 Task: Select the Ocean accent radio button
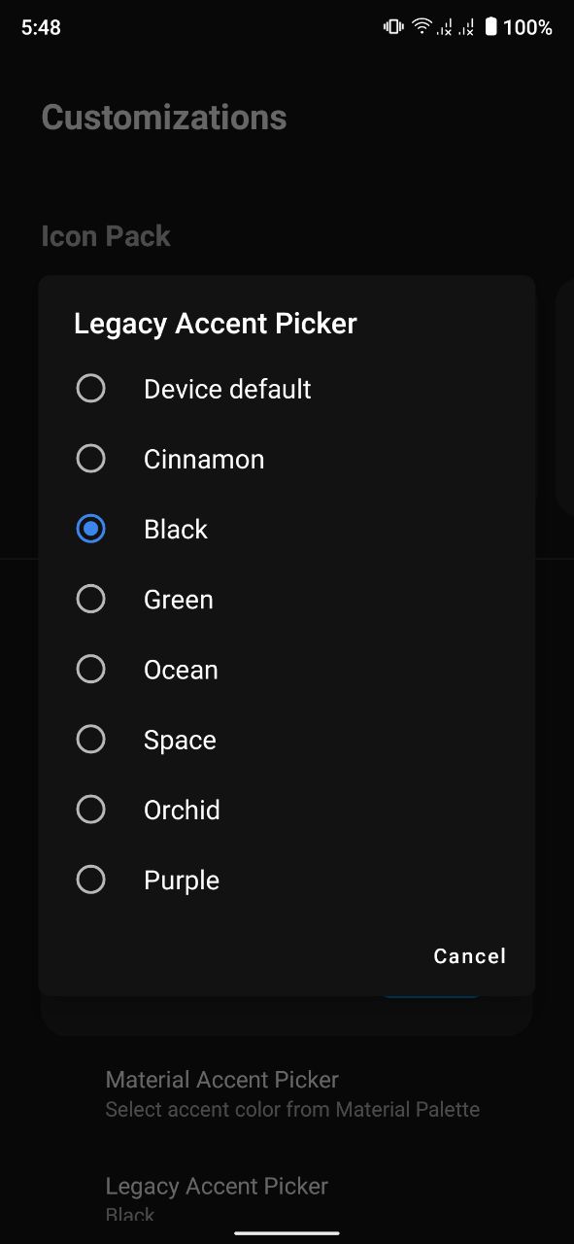tap(90, 669)
